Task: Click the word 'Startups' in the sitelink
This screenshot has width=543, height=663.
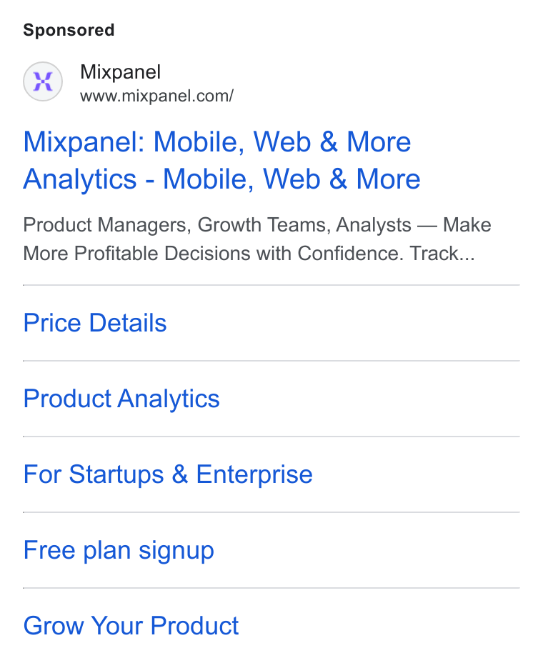Action: 116,474
